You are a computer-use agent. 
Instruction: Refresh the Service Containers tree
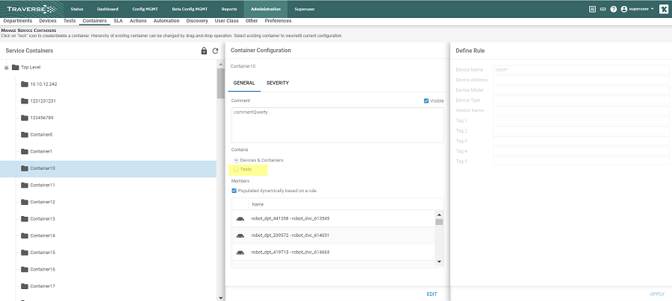[216, 51]
